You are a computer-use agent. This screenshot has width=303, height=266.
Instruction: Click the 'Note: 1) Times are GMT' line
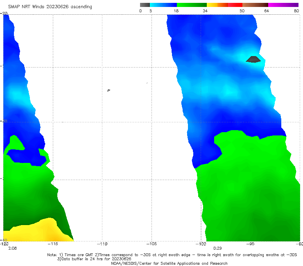pyautogui.click(x=172, y=255)
